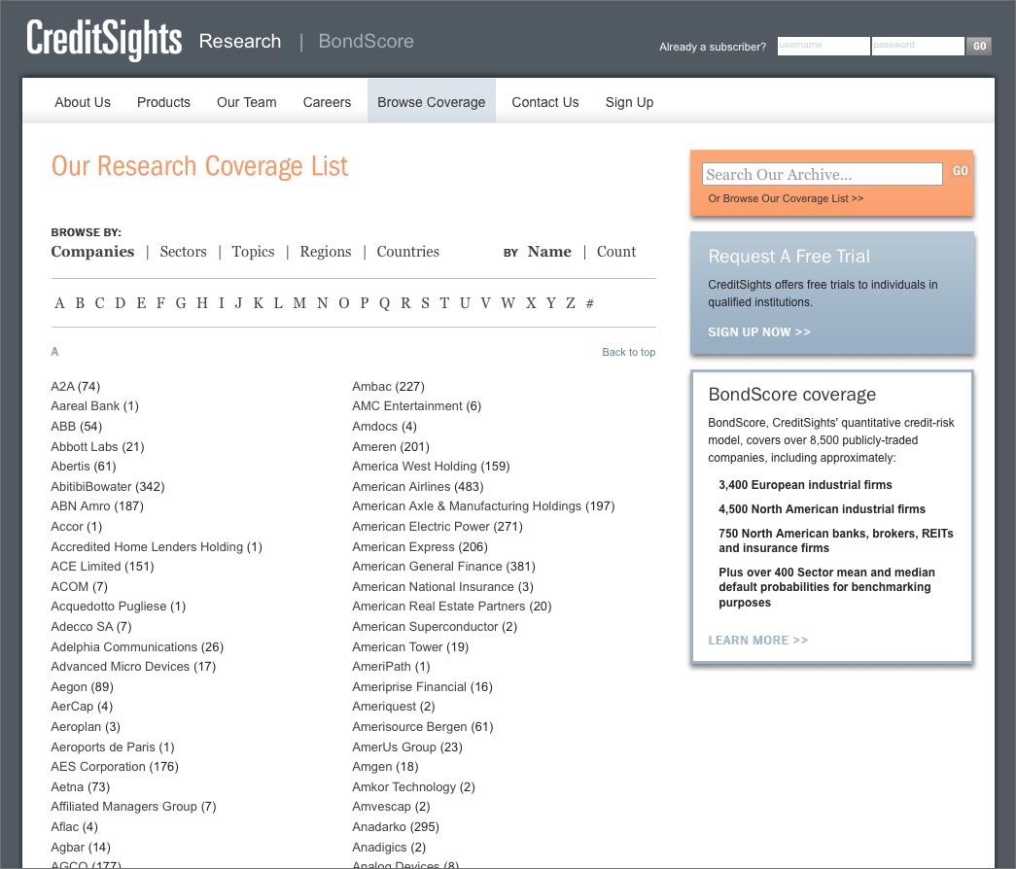Click SIGN UP NOW for free trial
Screen dimensions: 1016x869
[x=758, y=331]
